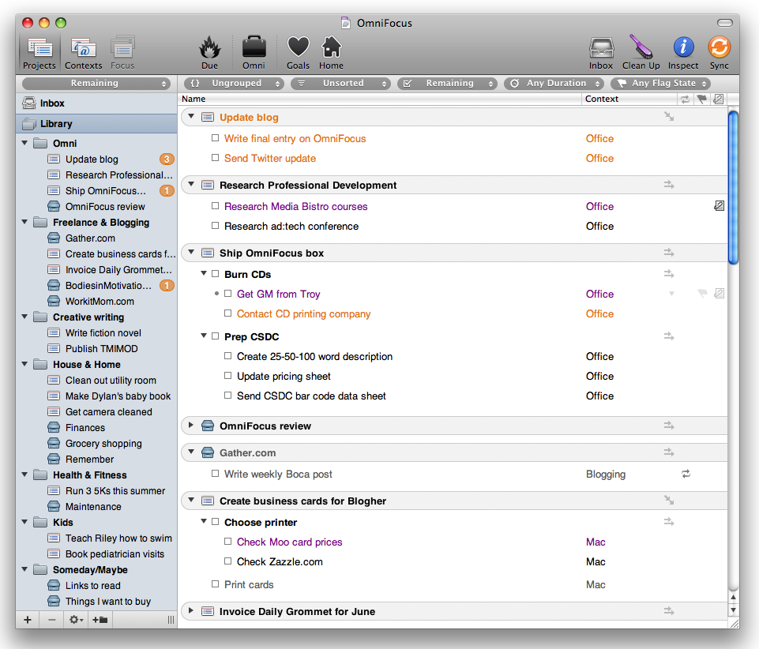Expand Invoice Daily Grommet for June
The height and width of the screenshot is (649, 759).
pos(191,610)
